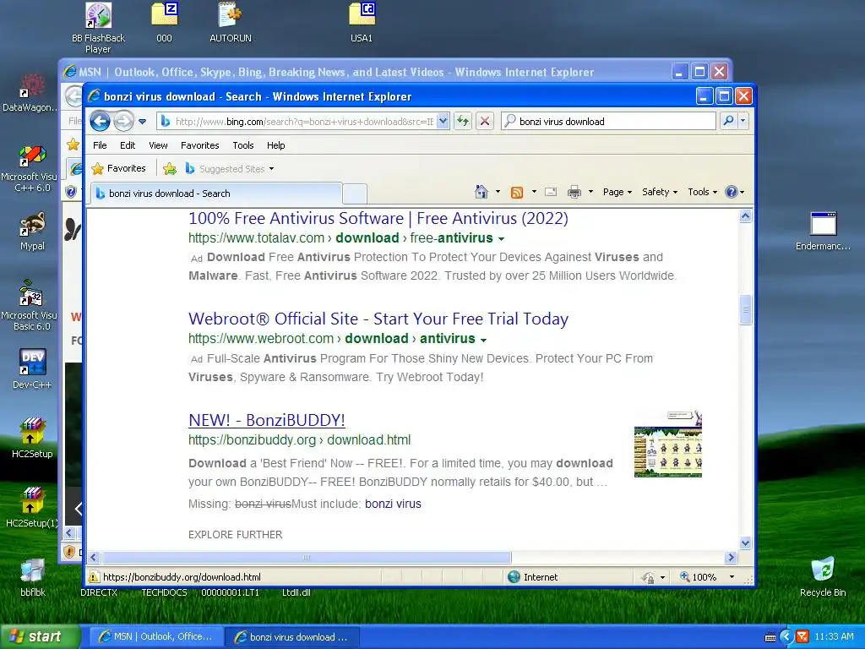865x649 pixels.
Task: Open Suggested Sites dropdown
Action: coord(230,169)
